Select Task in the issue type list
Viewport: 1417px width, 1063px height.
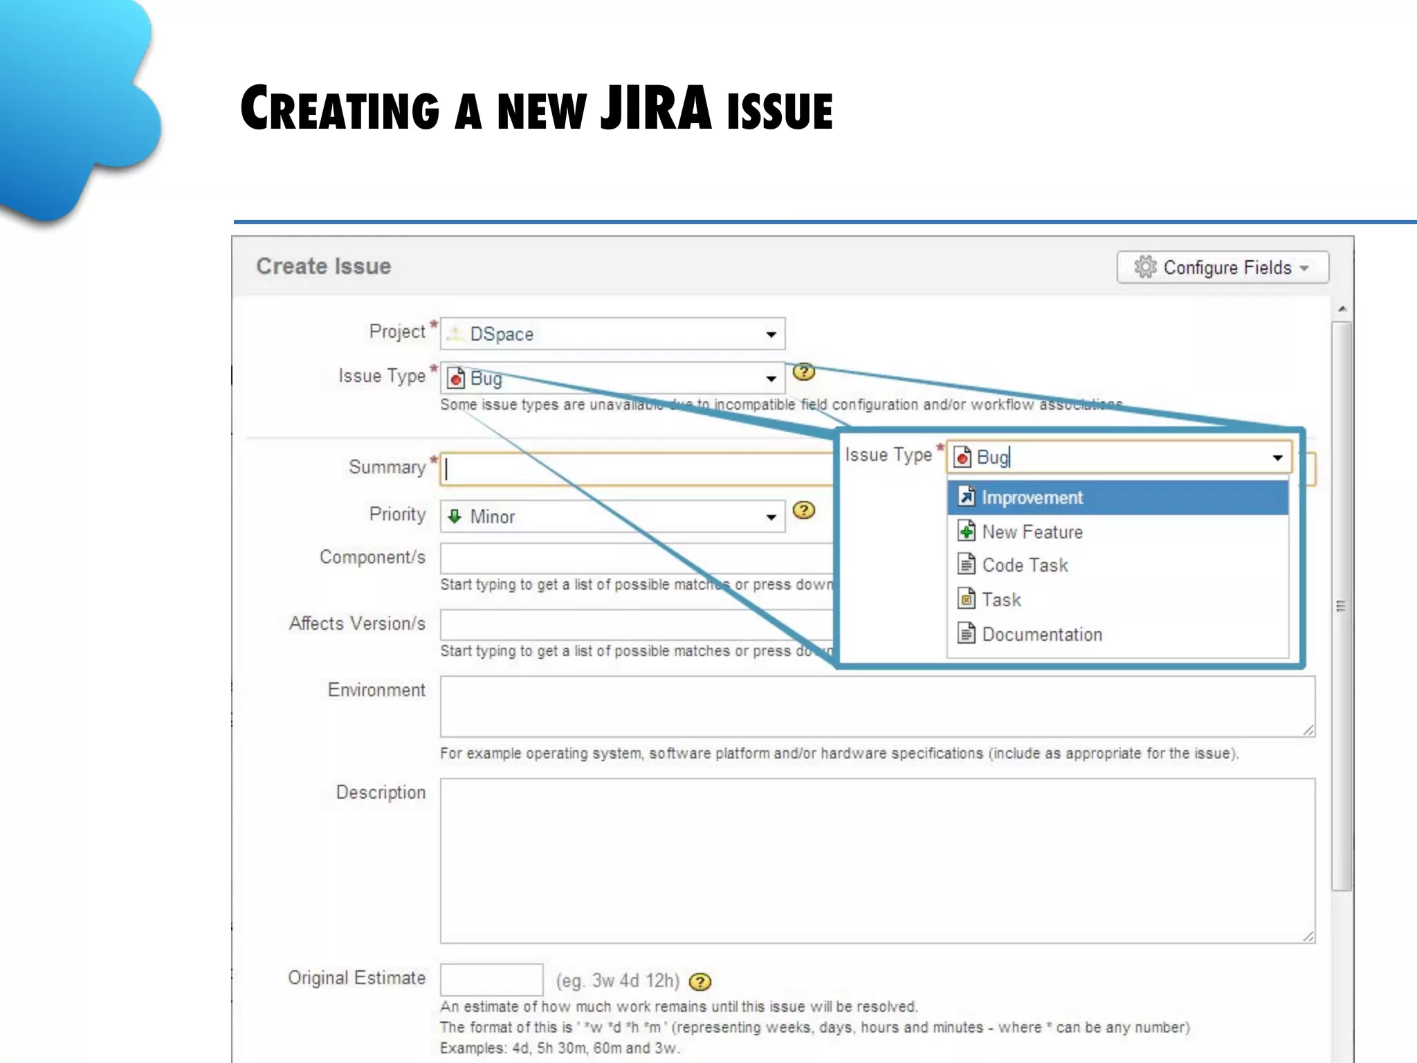(1117, 599)
